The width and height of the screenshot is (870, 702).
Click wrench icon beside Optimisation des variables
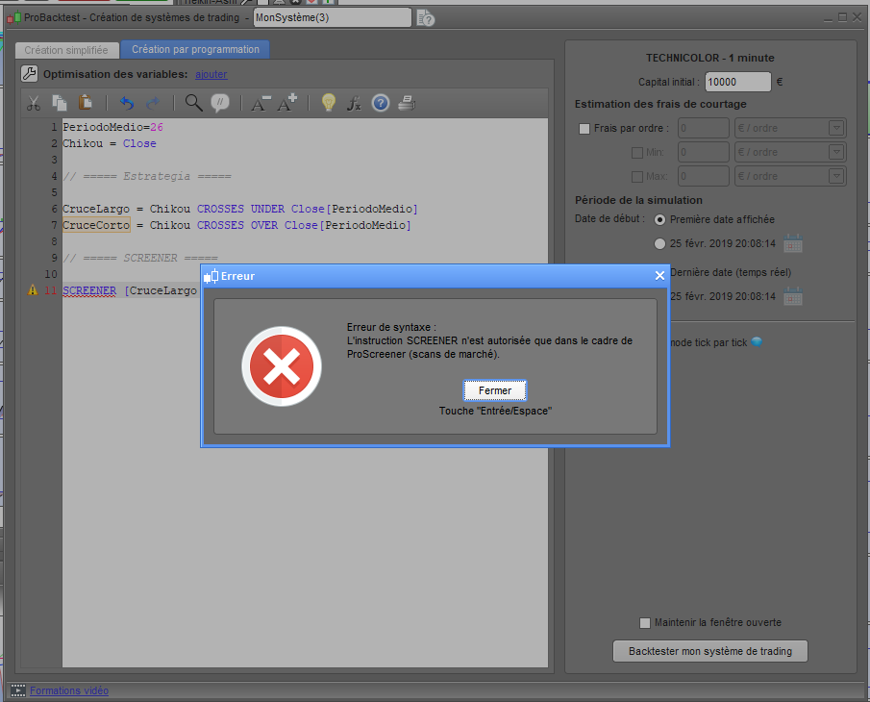pos(29,73)
